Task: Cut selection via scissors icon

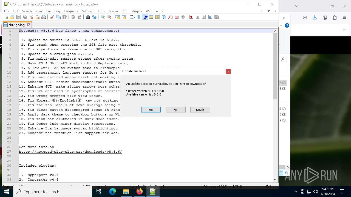Action: (52, 17)
